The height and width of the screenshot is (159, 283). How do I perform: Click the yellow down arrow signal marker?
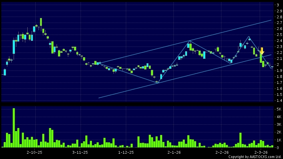262,51
